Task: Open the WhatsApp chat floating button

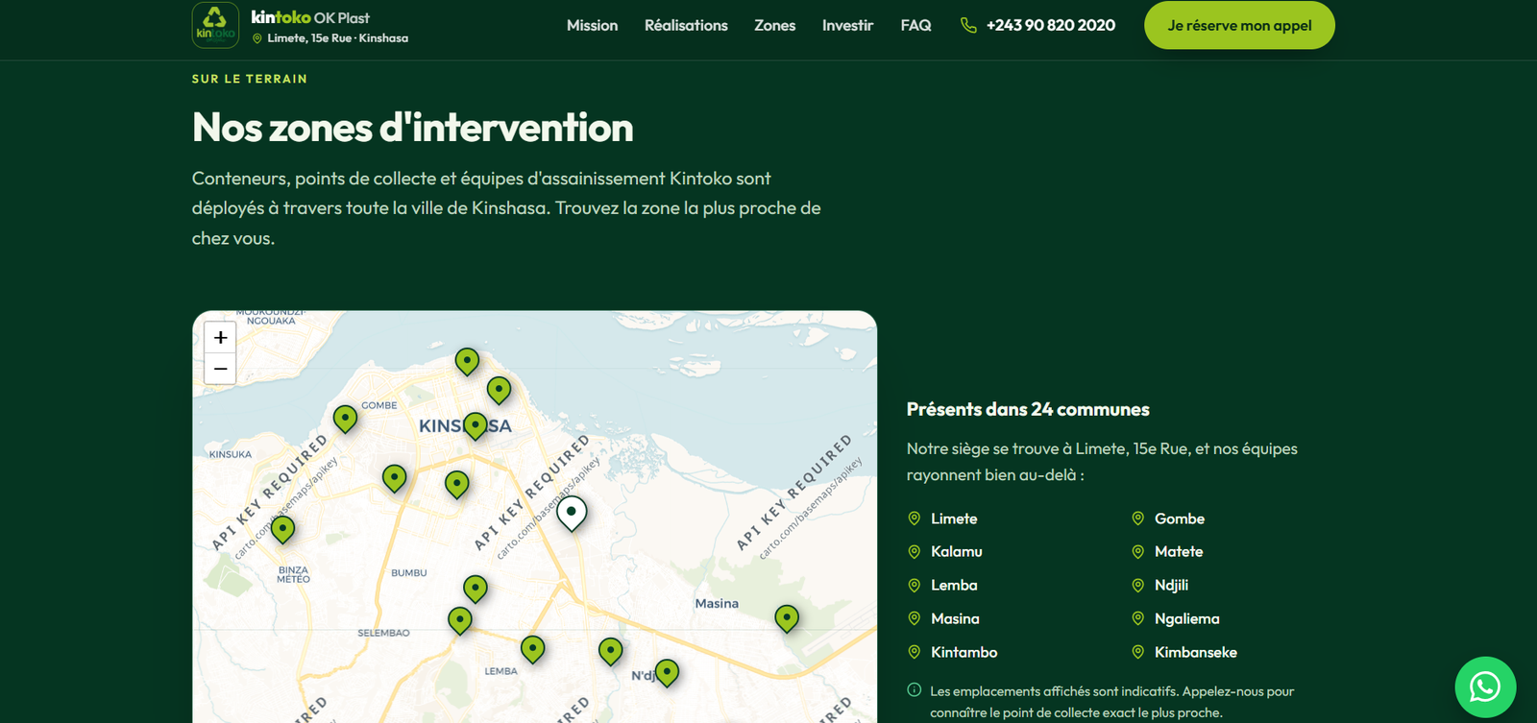Action: pyautogui.click(x=1485, y=687)
